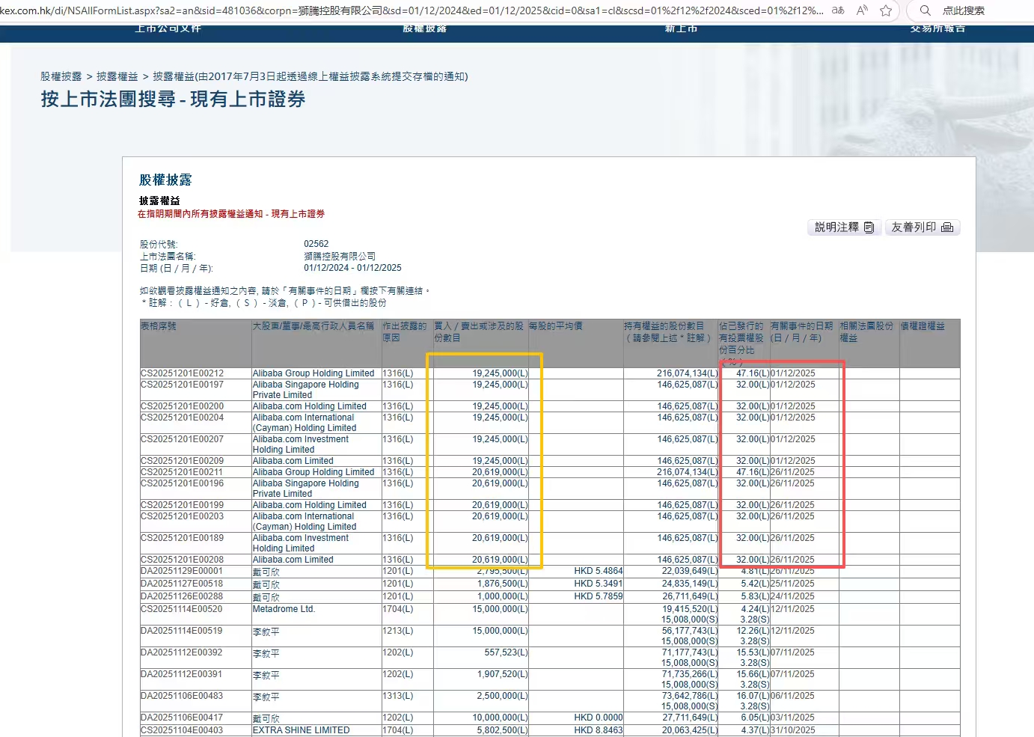1034x737 pixels.
Task: Open event date 24/11/2025 for DA20251126E00288
Action: pyautogui.click(x=793, y=596)
